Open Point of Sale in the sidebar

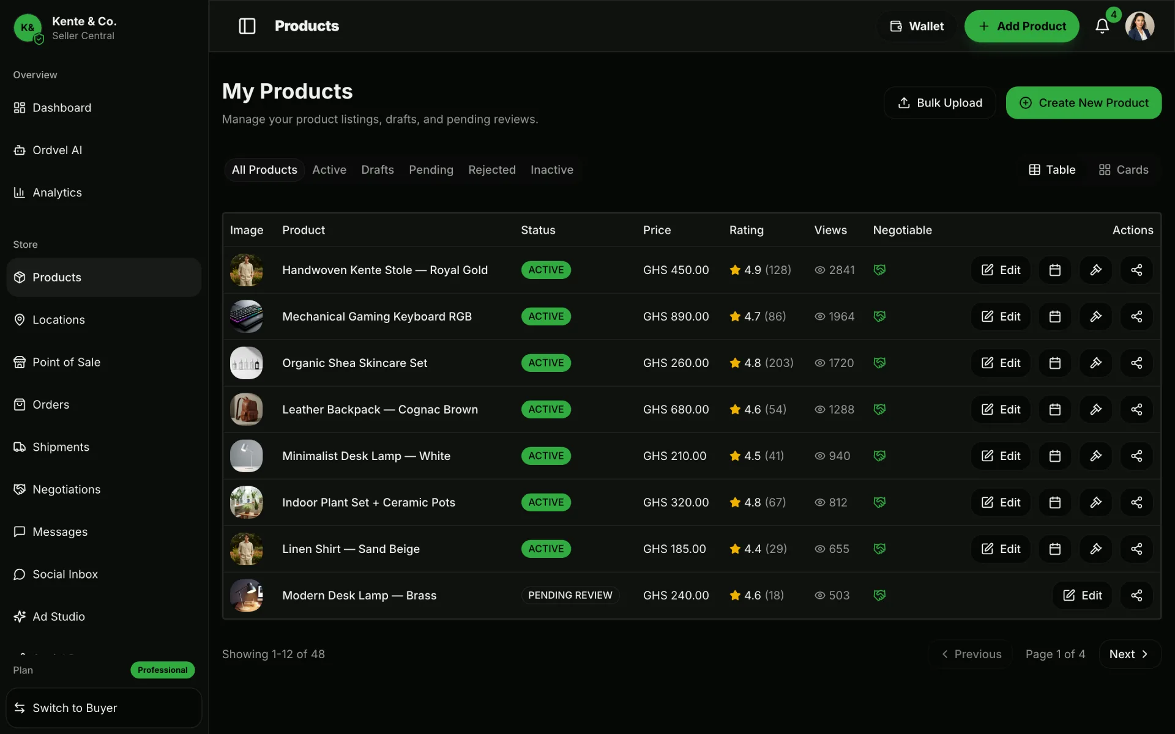tap(104, 362)
